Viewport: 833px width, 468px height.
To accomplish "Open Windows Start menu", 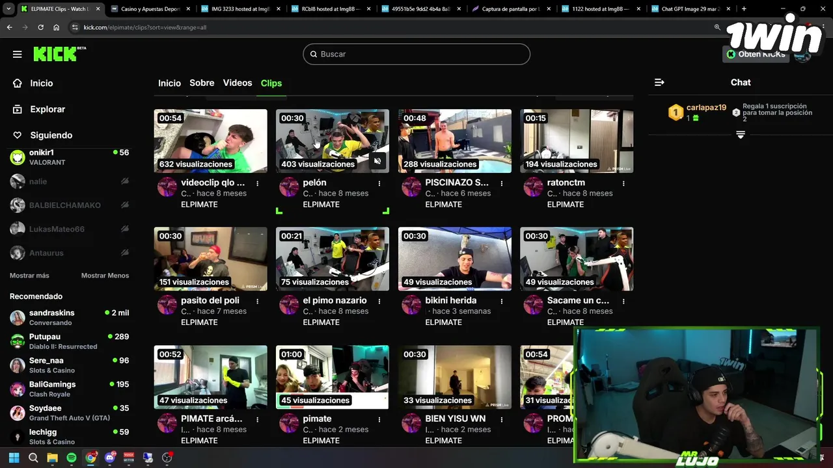I will tap(14, 458).
